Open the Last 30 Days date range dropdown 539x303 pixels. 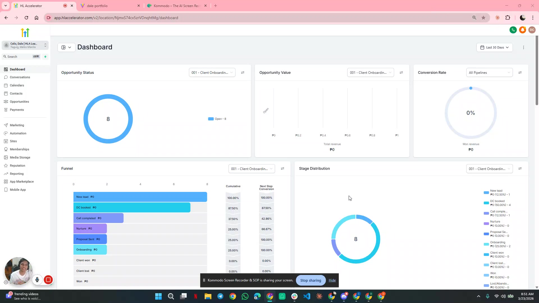click(494, 47)
